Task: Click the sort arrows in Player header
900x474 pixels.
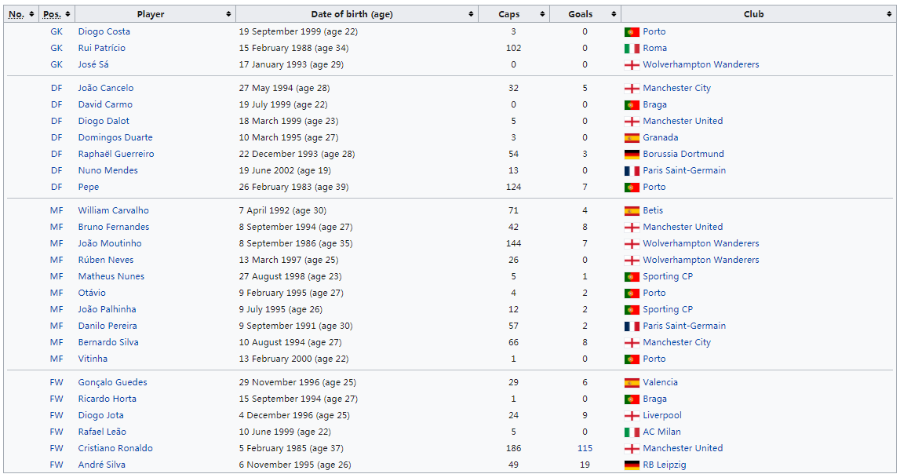Action: (228, 14)
